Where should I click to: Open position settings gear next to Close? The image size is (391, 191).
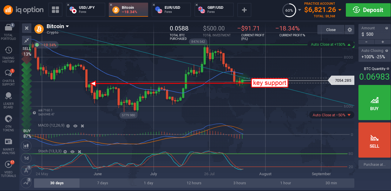(350, 30)
